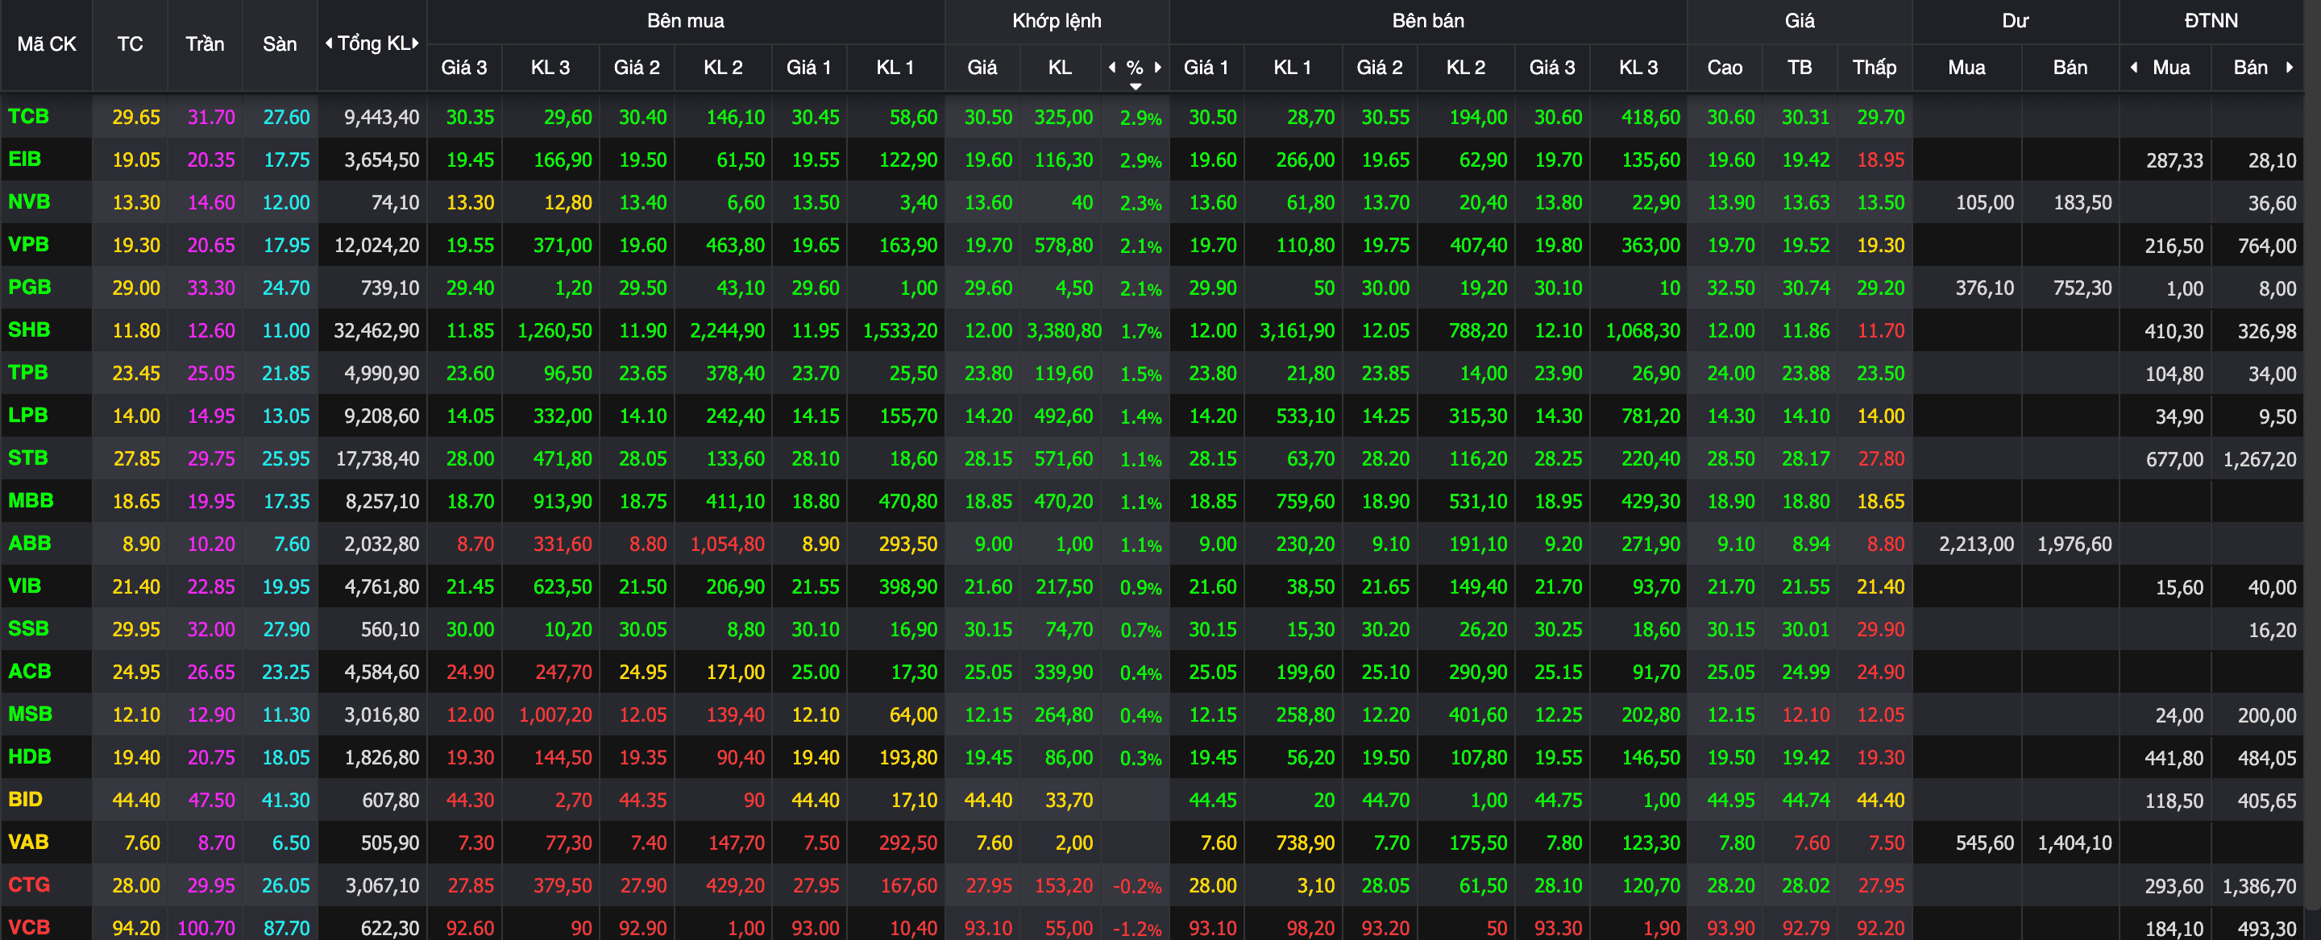Click the Thấp price column header
The height and width of the screenshot is (940, 2321).
coord(1874,68)
